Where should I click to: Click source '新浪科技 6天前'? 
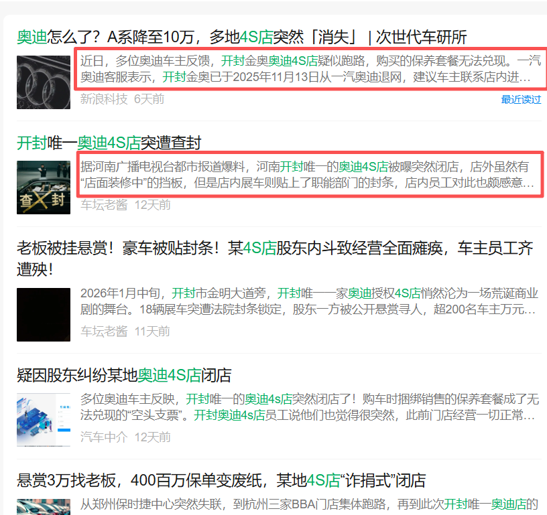[122, 99]
